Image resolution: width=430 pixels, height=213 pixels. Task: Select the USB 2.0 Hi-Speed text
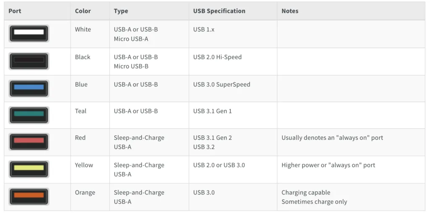click(218, 57)
